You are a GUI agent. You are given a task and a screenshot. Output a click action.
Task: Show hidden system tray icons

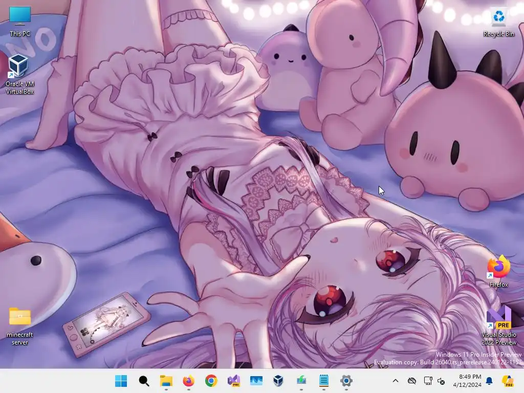[x=396, y=381]
